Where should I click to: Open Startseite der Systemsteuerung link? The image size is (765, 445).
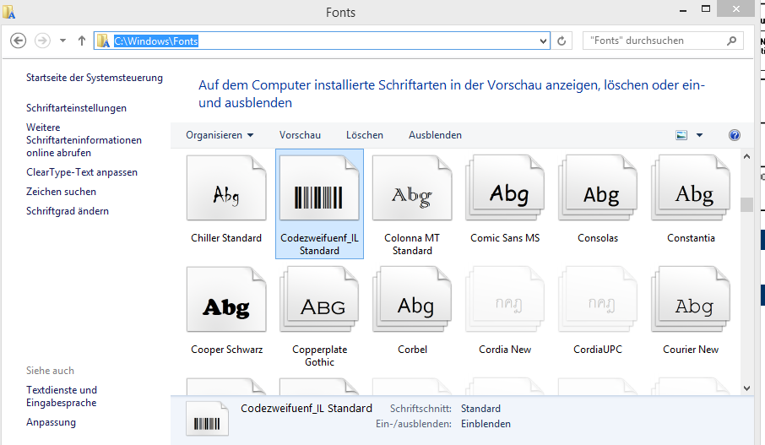tap(95, 78)
